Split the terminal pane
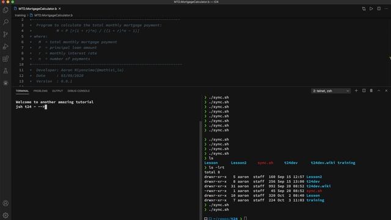Viewport: 391px width, 220px height. tap(364, 91)
